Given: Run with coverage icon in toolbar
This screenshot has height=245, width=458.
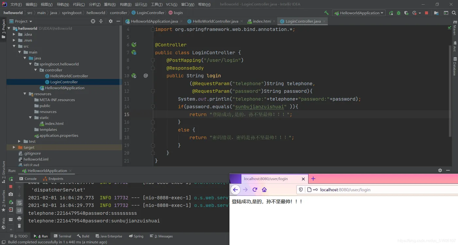Looking at the screenshot, I should click(406, 13).
